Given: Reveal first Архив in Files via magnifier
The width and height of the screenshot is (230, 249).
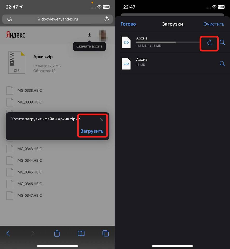Looking at the screenshot, I should 222,42.
